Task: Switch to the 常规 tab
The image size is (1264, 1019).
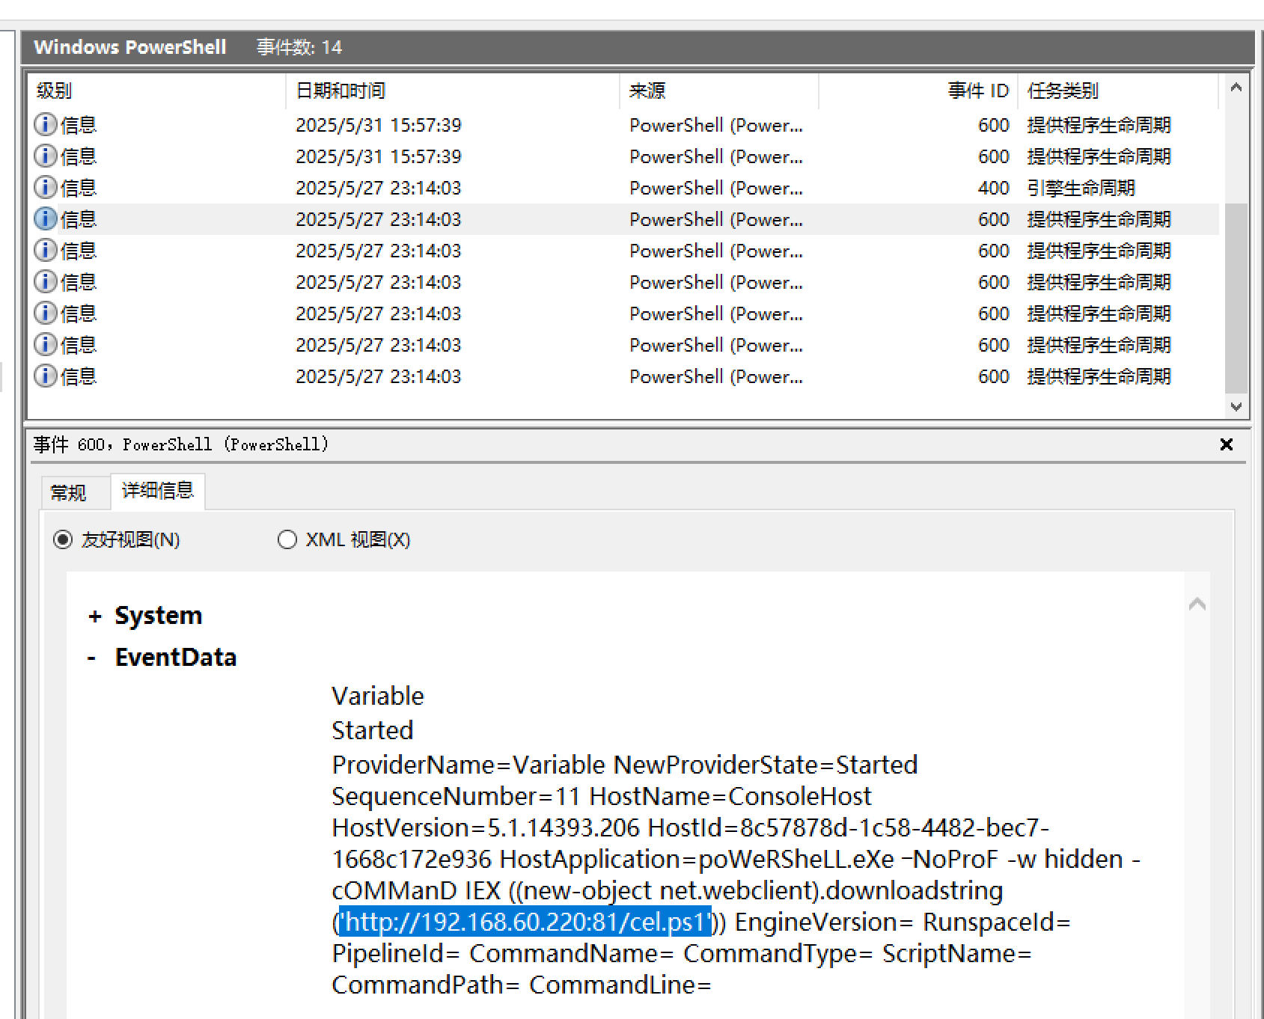Action: [68, 492]
